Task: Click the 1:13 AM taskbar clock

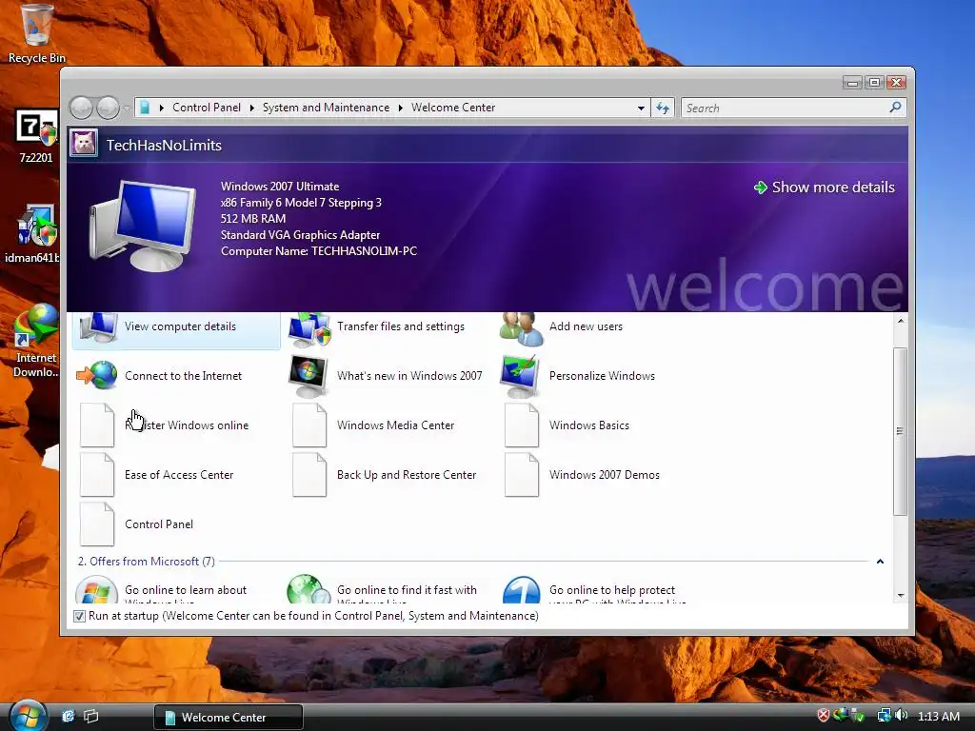Action: pos(938,716)
